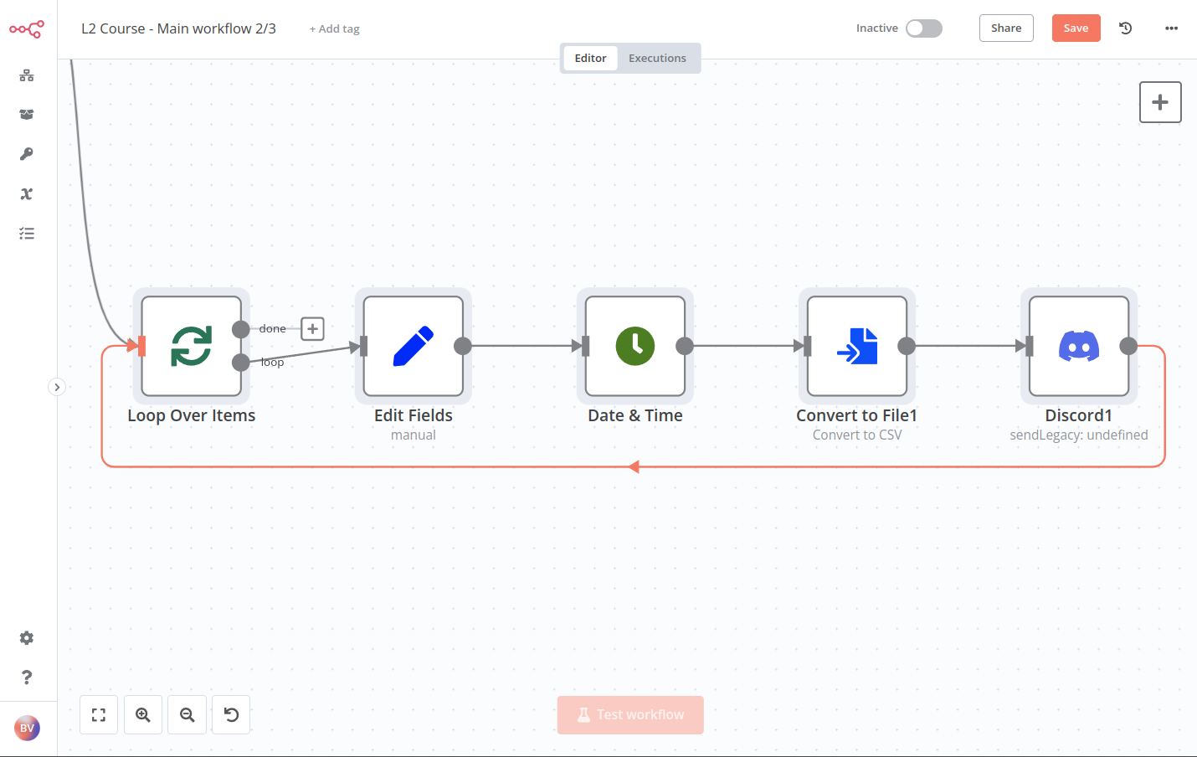Expand the left panel using the chevron
This screenshot has height=757, width=1197.
tap(57, 387)
